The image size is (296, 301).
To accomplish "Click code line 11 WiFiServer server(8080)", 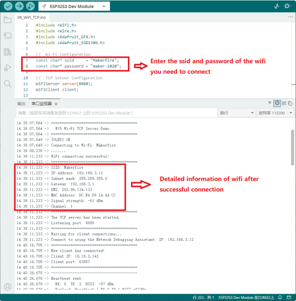I will tap(64, 84).
